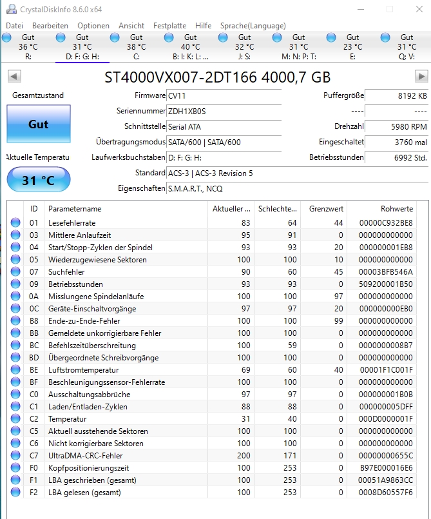
Task: Click the Standard field ACS-3 Revision 5
Action: (x=297, y=173)
